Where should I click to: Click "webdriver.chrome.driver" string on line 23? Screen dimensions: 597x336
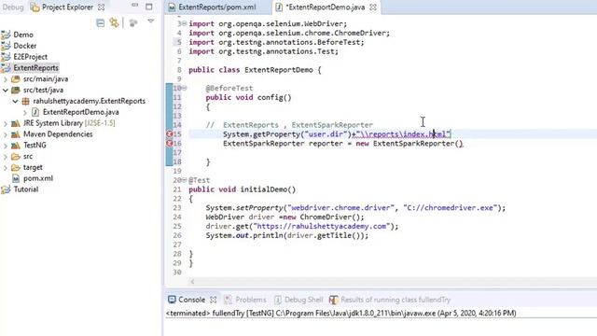click(340, 208)
